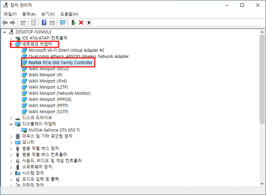The height and width of the screenshot is (195, 266).
Task: Click the Disable device down-arrow icon
Action: [x=89, y=22]
